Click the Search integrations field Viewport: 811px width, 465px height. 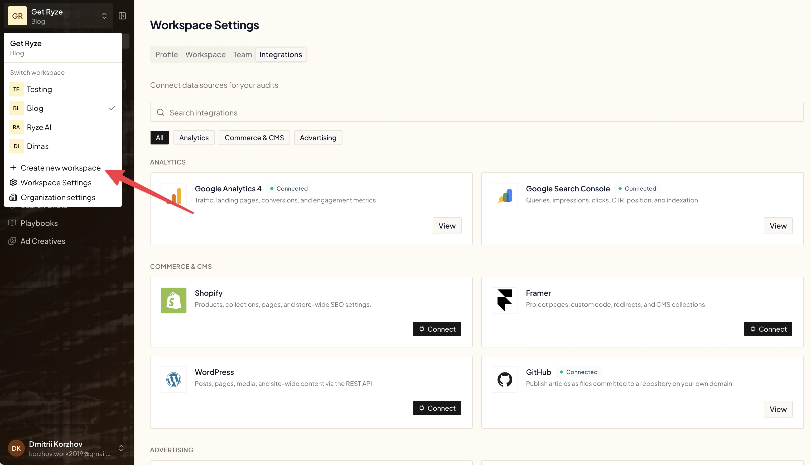click(477, 112)
